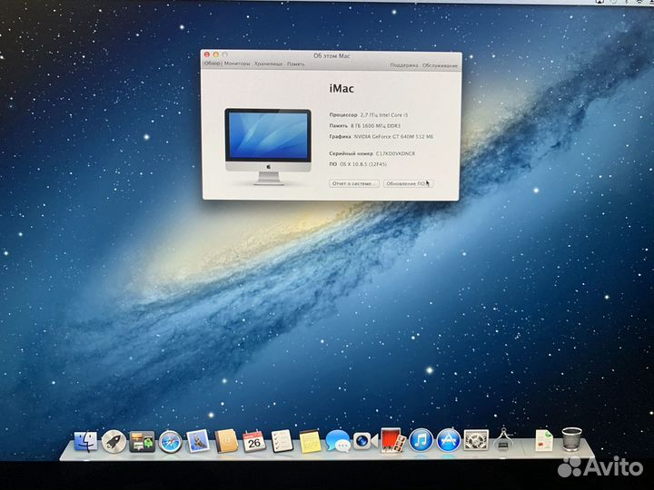The image size is (654, 490).
Task: Open Mail stamp icon in Dock
Action: [x=198, y=441]
